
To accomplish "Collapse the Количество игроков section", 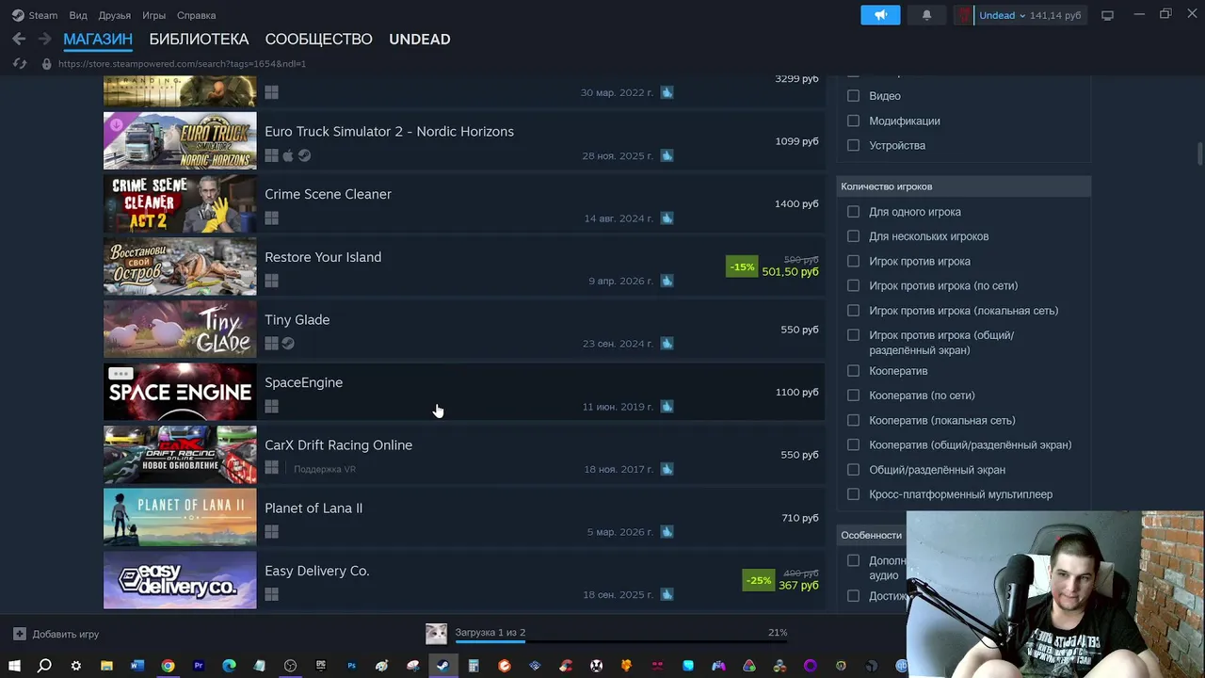I will coord(963,186).
